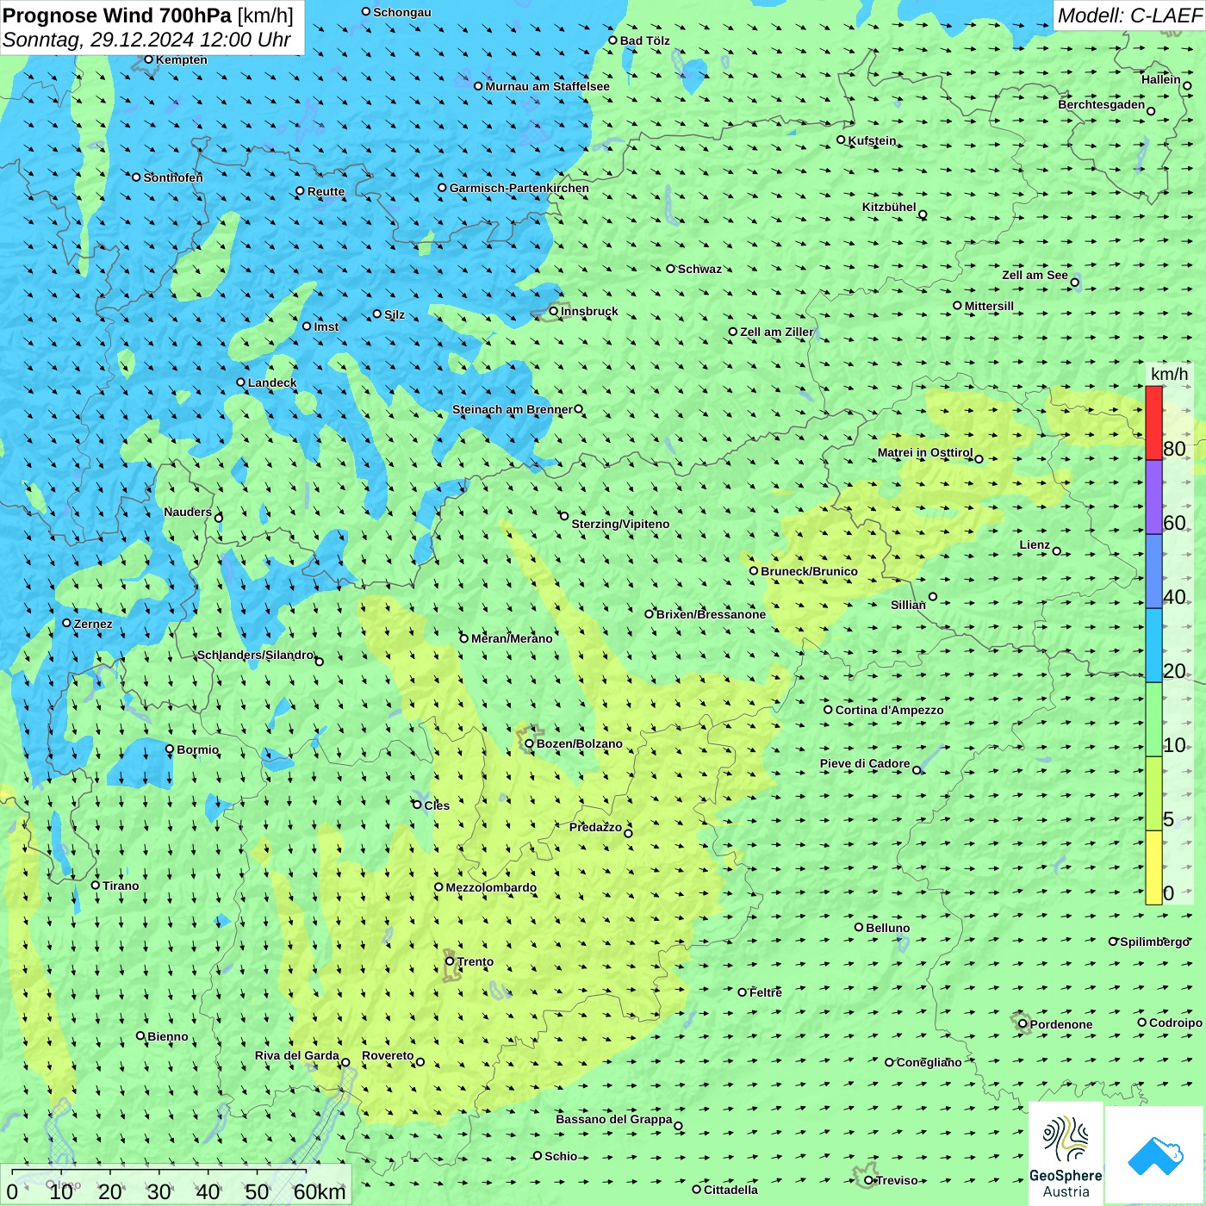Click the Pordenone label
This screenshot has height=1206, width=1206.
(x=1061, y=1024)
